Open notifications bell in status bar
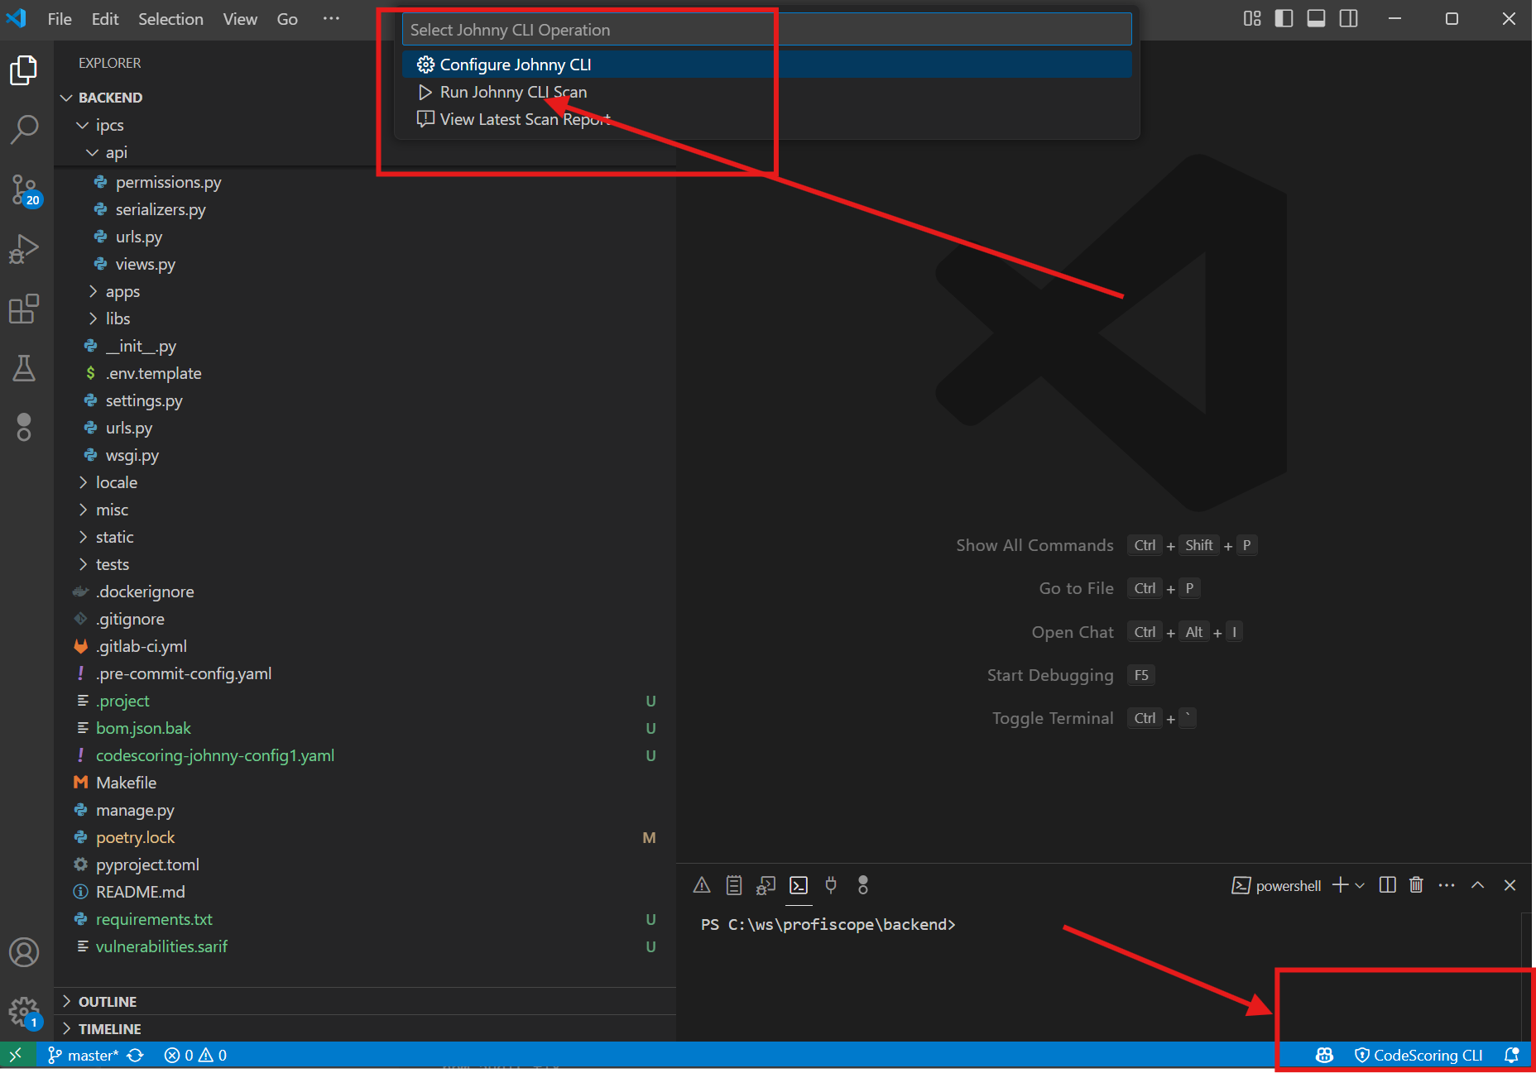Image resolution: width=1536 pixels, height=1073 pixels. click(x=1511, y=1055)
